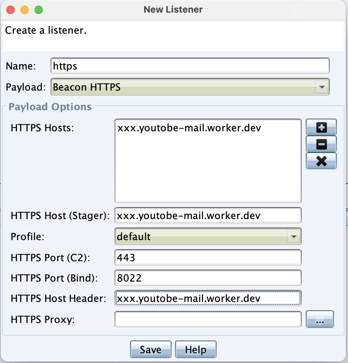The image size is (348, 363).
Task: Click the HTTPS Host (Stager) text field
Action: click(208, 215)
